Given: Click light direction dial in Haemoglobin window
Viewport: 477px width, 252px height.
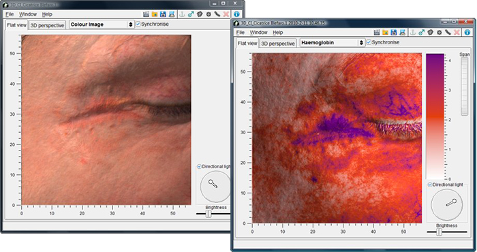Looking at the screenshot, I should [447, 205].
